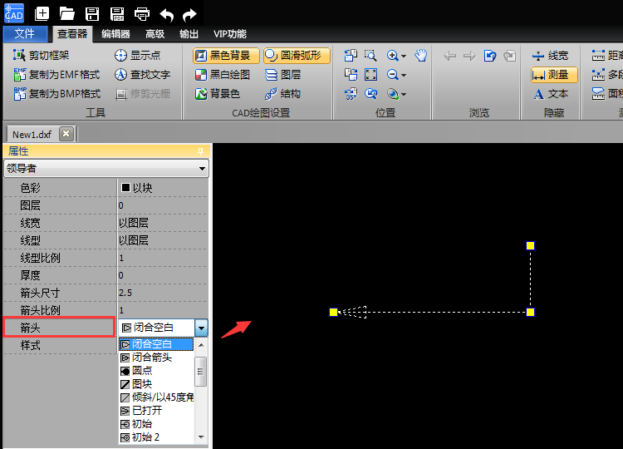Choose 初始 2 arrowhead option
This screenshot has height=449, width=623.
click(x=156, y=437)
